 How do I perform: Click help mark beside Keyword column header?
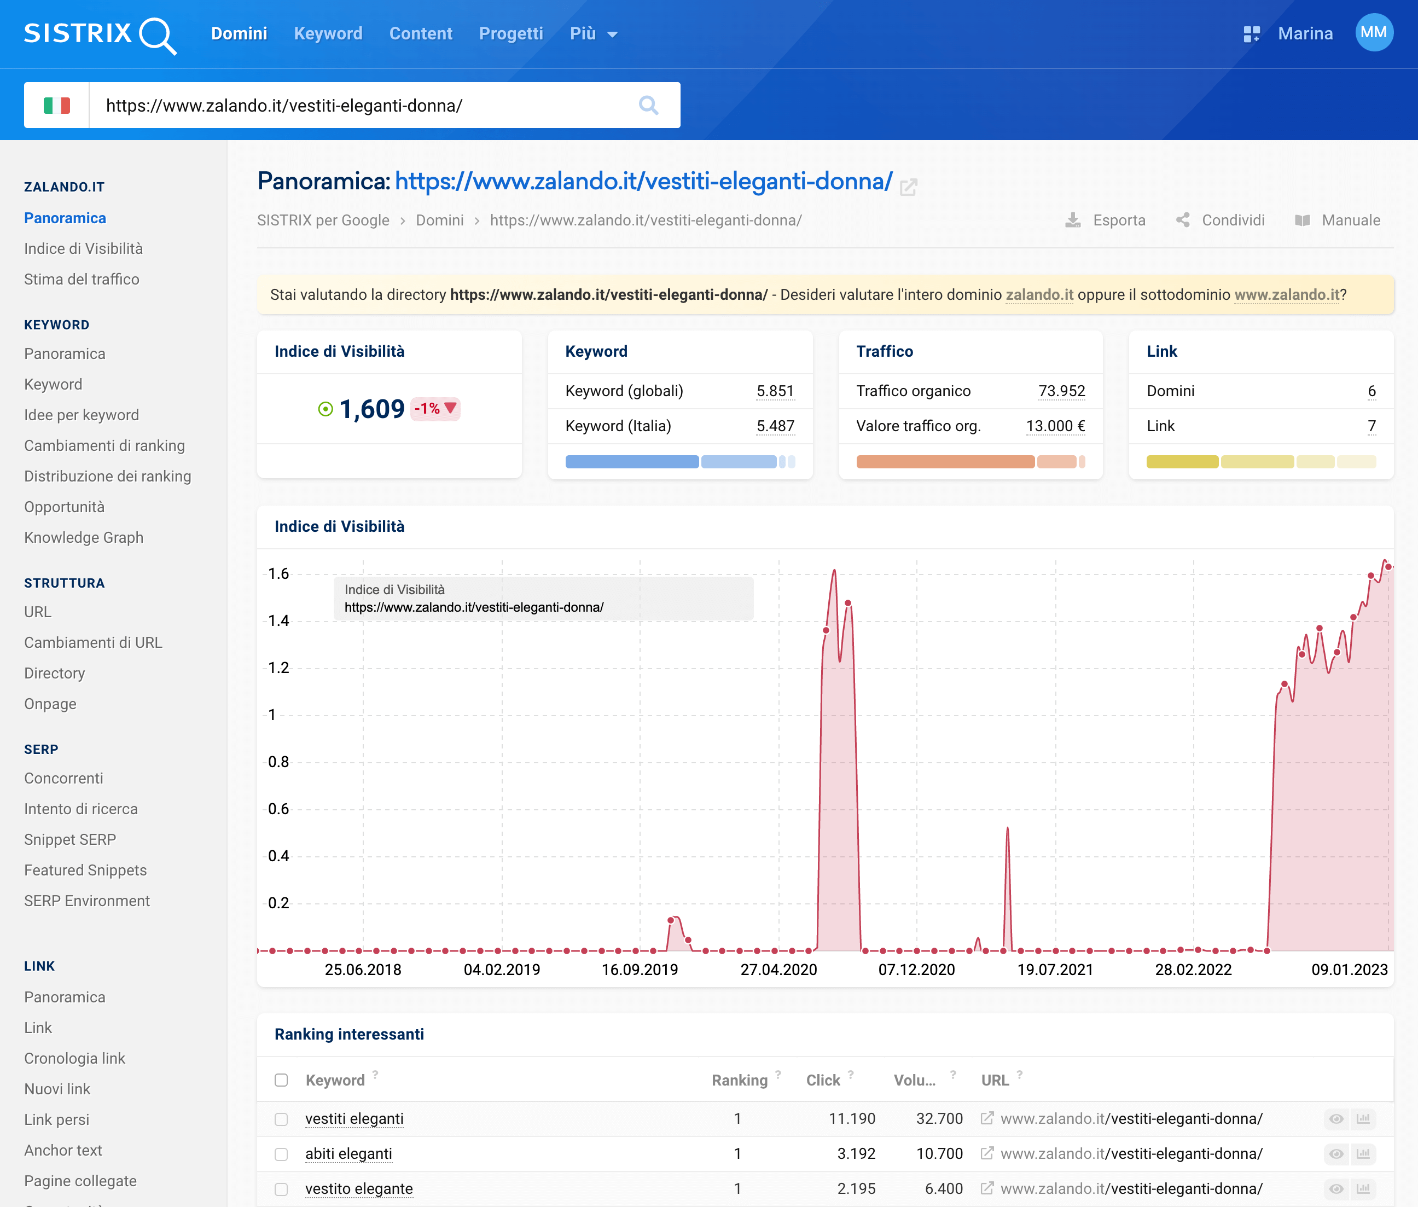click(x=375, y=1074)
